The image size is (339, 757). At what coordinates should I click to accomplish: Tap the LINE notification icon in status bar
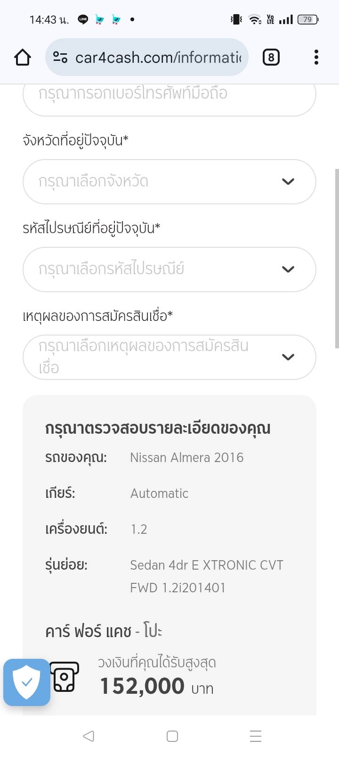pos(83,19)
